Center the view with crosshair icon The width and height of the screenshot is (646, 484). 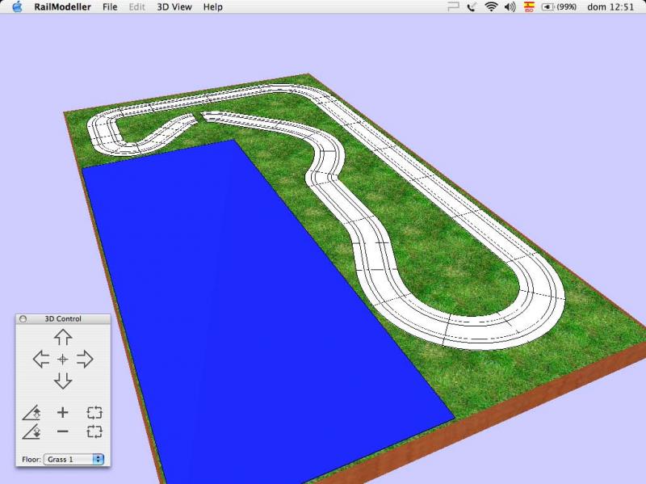tap(63, 359)
